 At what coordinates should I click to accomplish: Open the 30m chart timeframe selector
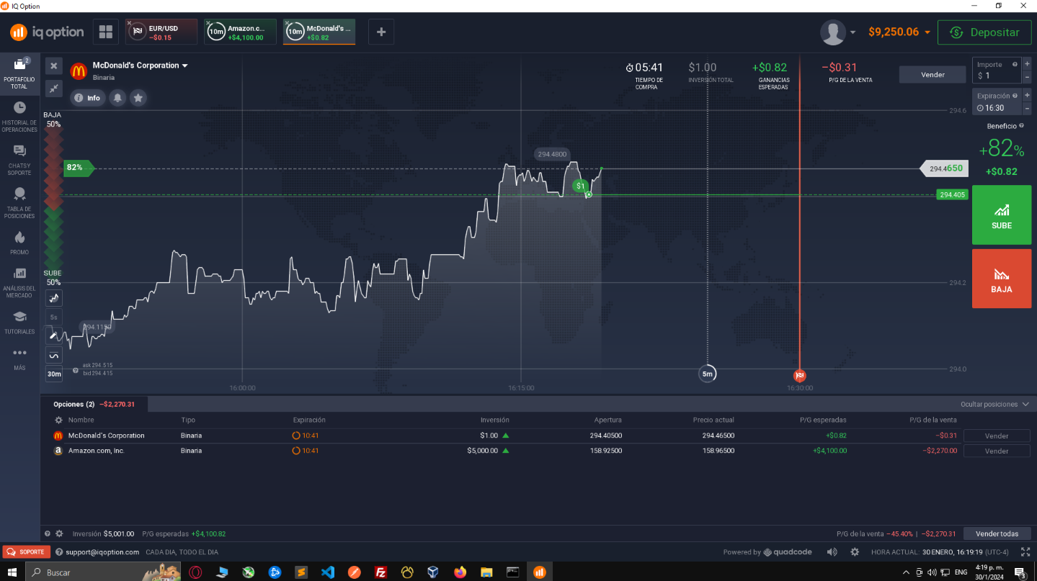point(54,374)
